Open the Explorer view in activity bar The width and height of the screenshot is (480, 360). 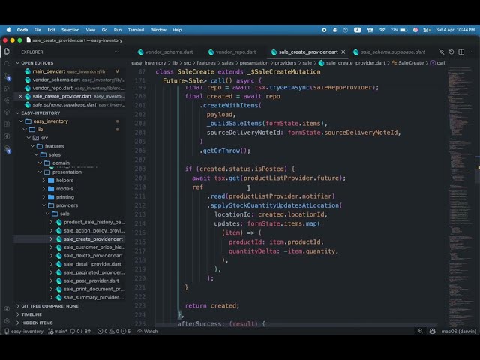tap(7, 52)
